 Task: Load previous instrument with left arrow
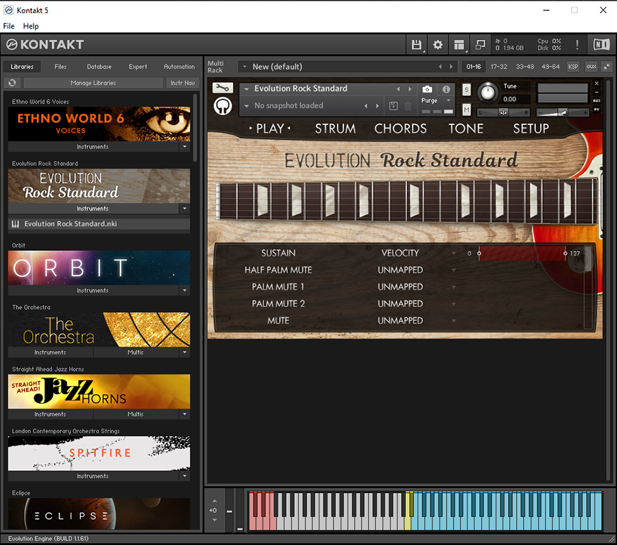[398, 89]
